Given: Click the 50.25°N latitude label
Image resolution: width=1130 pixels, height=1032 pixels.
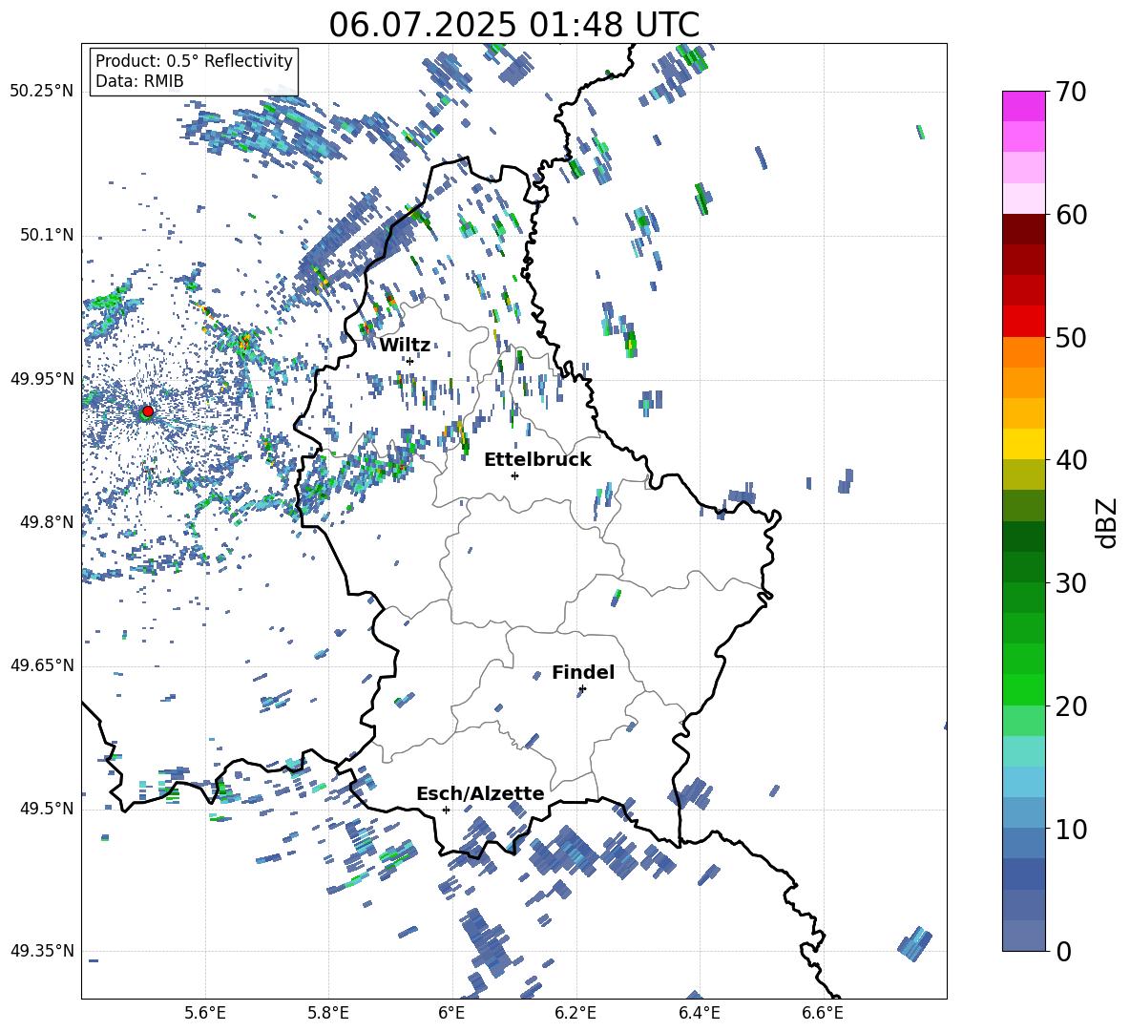Looking at the screenshot, I should coord(42,92).
